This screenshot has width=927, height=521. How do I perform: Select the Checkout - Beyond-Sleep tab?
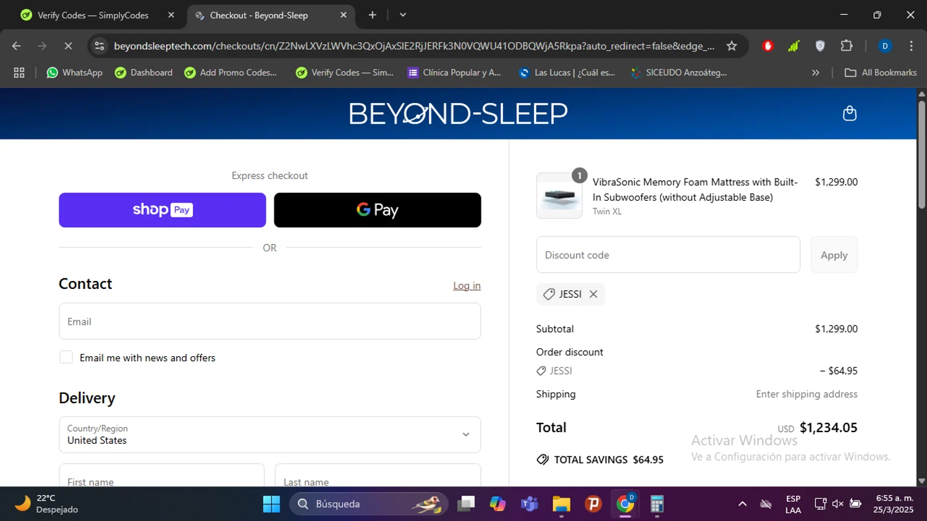tap(259, 15)
